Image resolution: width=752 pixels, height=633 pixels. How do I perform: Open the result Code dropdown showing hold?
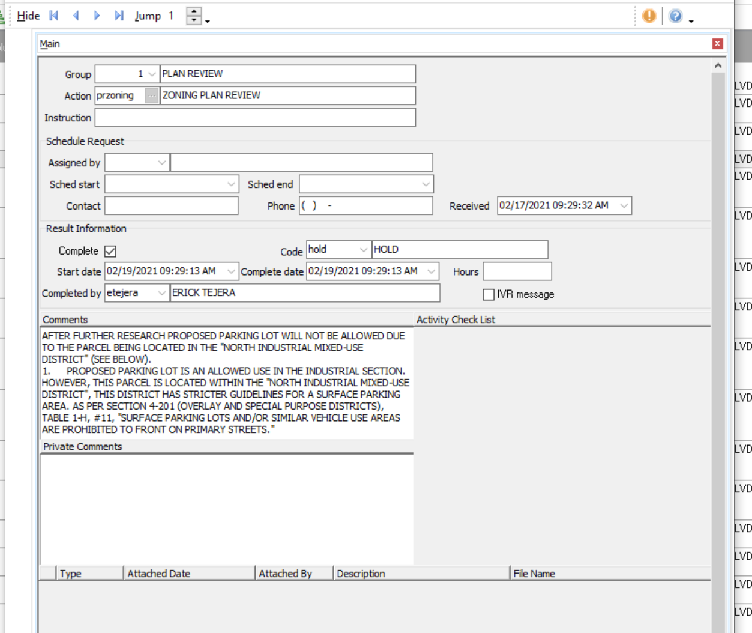[x=363, y=250]
